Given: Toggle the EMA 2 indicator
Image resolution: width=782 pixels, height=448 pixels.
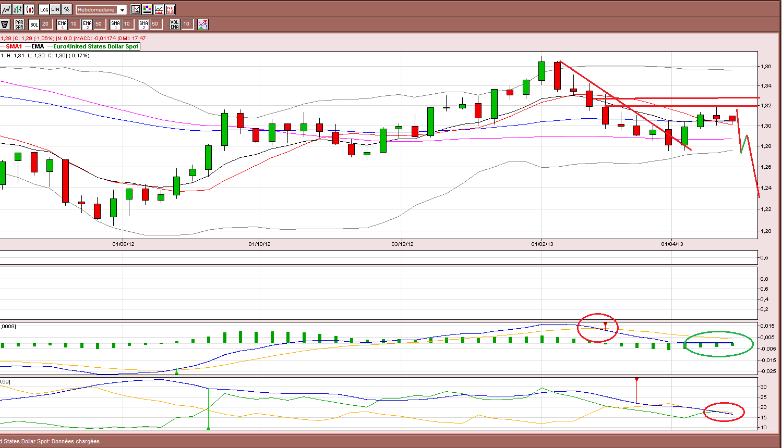Looking at the screenshot, I should click(x=87, y=24).
